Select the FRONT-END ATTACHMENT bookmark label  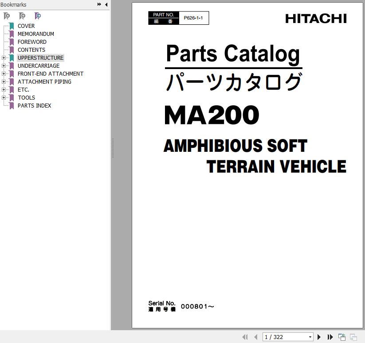click(x=51, y=74)
